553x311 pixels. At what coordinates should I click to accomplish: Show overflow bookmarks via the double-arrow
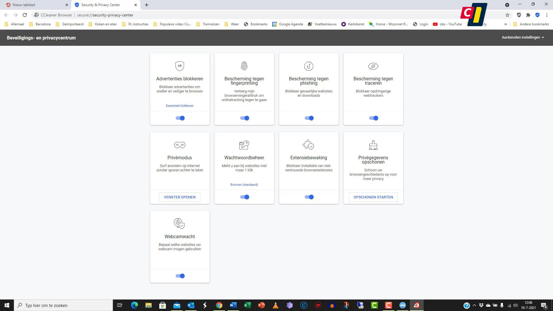click(x=506, y=24)
